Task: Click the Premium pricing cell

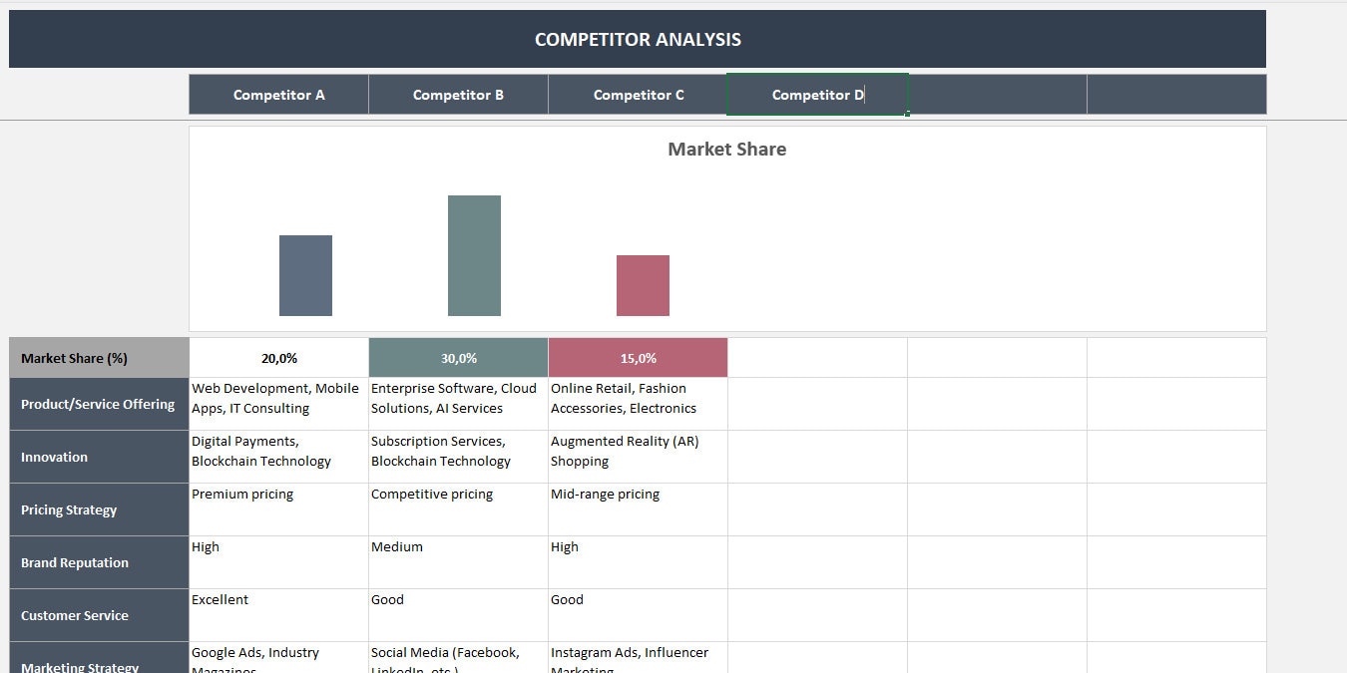Action: (x=279, y=508)
